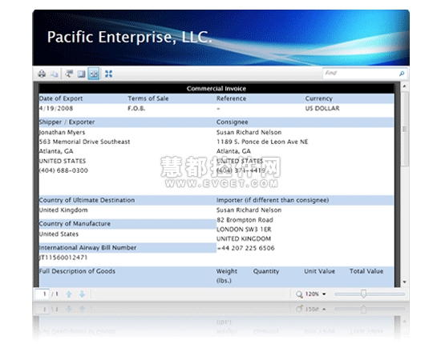
Task: Click the Importer header
Action: point(273,200)
